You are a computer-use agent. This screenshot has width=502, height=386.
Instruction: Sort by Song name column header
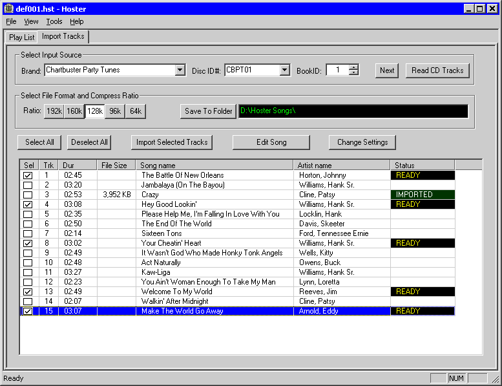[214, 166]
